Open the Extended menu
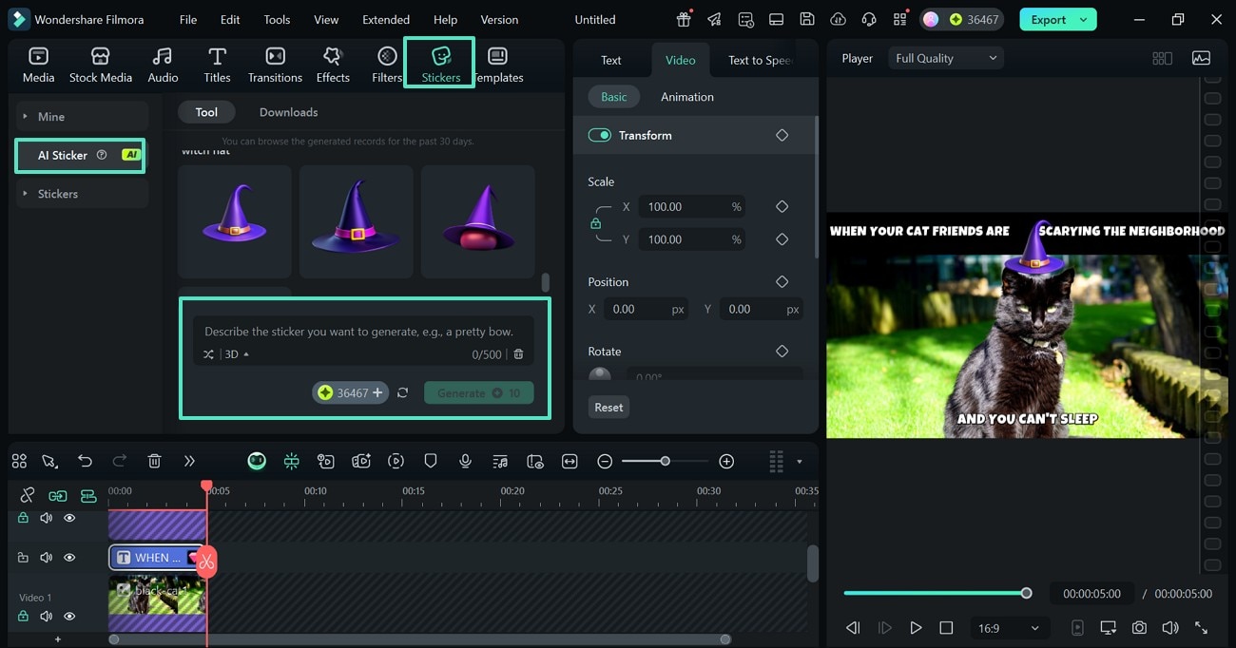Image resolution: width=1236 pixels, height=648 pixels. click(x=386, y=19)
